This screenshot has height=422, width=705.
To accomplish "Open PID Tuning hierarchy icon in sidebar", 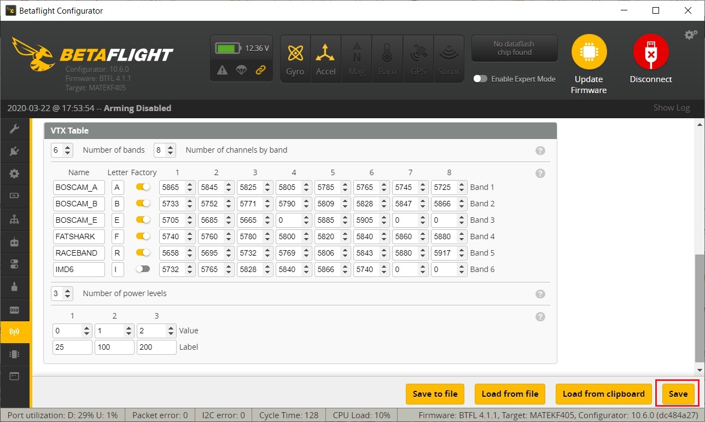I will pyautogui.click(x=15, y=219).
